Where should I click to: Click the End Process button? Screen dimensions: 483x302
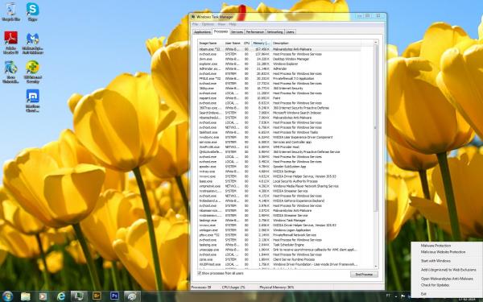pyautogui.click(x=364, y=275)
